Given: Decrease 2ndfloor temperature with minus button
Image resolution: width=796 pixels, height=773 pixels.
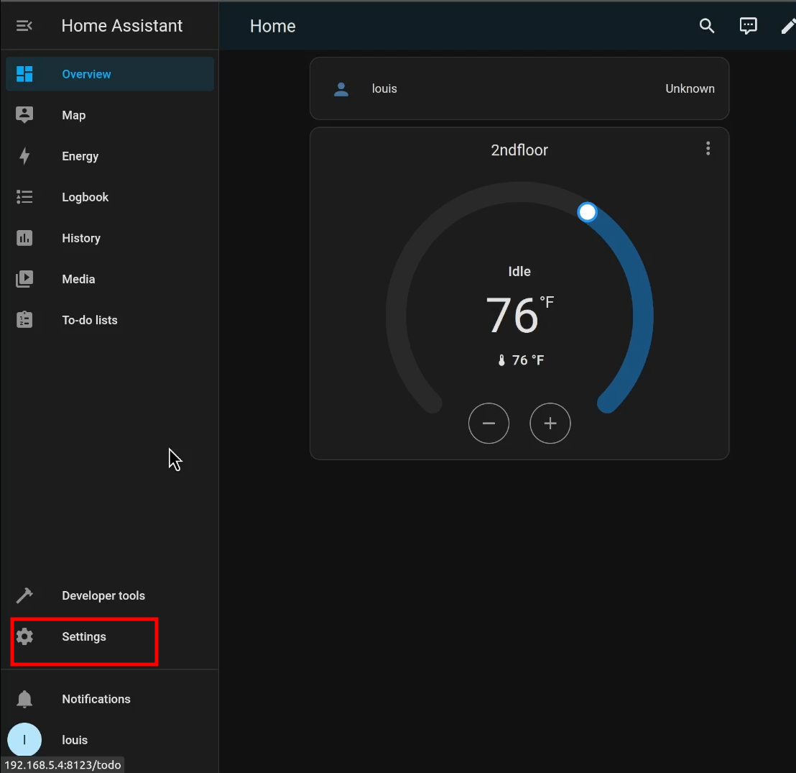Looking at the screenshot, I should (489, 424).
